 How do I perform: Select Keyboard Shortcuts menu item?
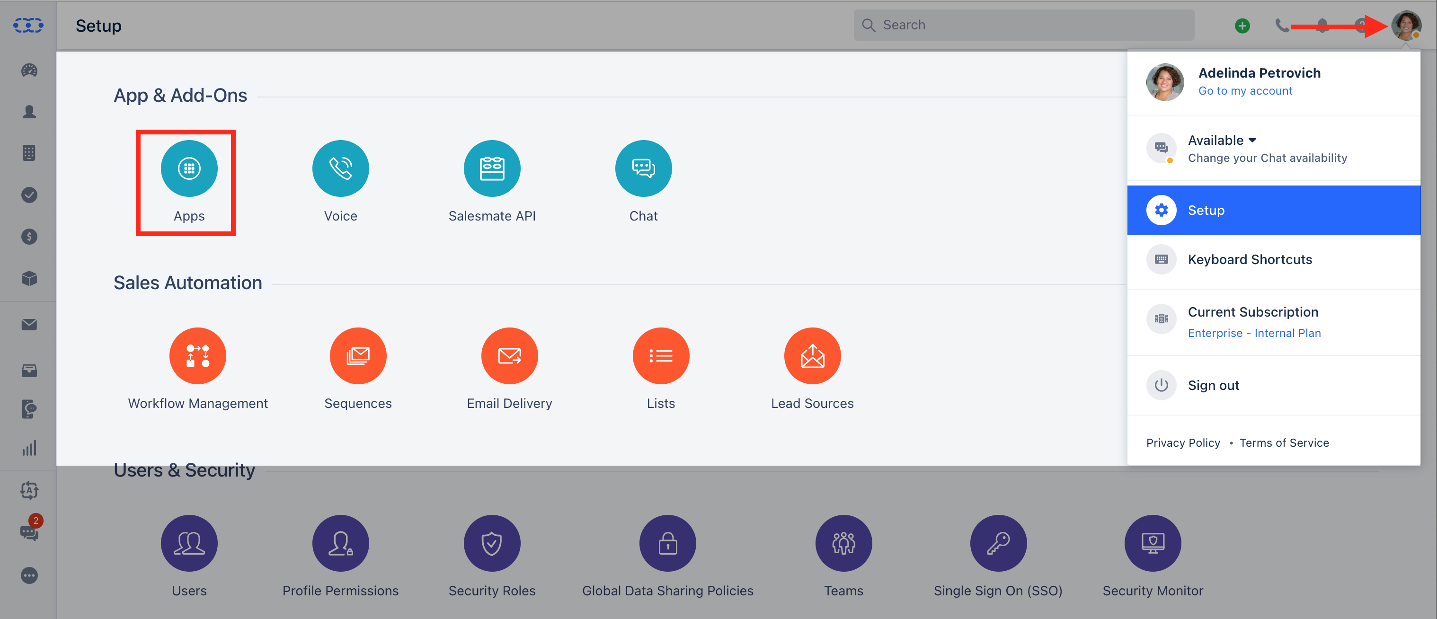(x=1274, y=259)
